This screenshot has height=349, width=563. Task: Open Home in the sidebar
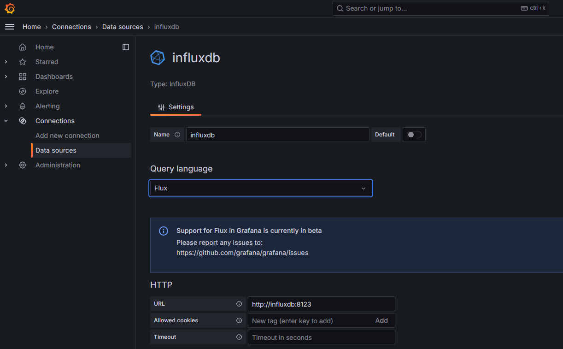point(45,47)
